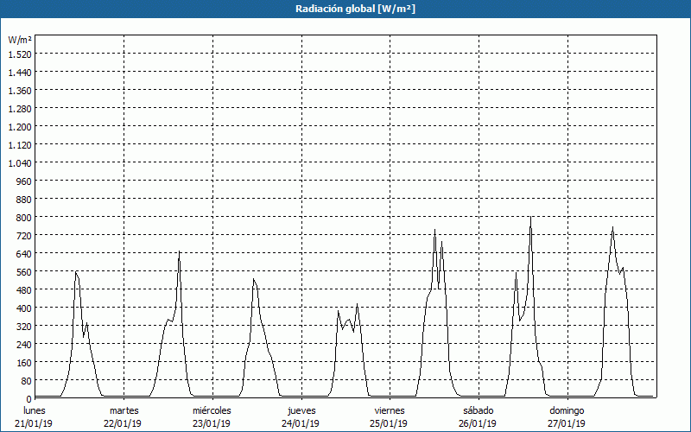Select the 720 y-axis value
This screenshot has width=691, height=432.
[24, 235]
